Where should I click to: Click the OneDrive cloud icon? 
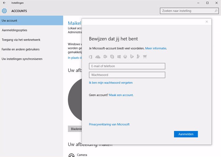tap(98, 57)
